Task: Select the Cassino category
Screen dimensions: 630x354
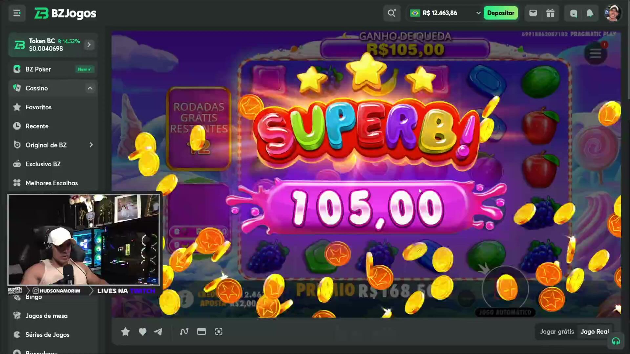Action: 53,88
